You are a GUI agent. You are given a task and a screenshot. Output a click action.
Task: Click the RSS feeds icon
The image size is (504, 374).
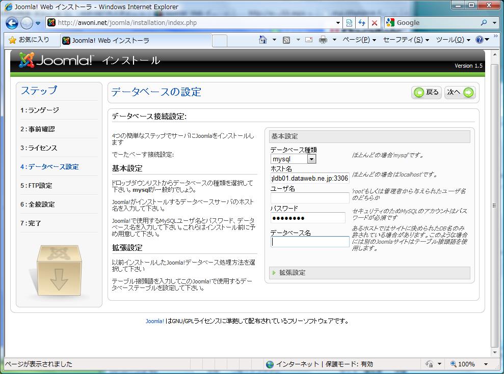click(286, 40)
